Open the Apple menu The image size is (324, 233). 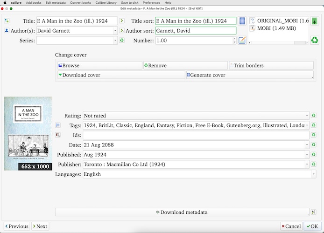tap(5, 3)
